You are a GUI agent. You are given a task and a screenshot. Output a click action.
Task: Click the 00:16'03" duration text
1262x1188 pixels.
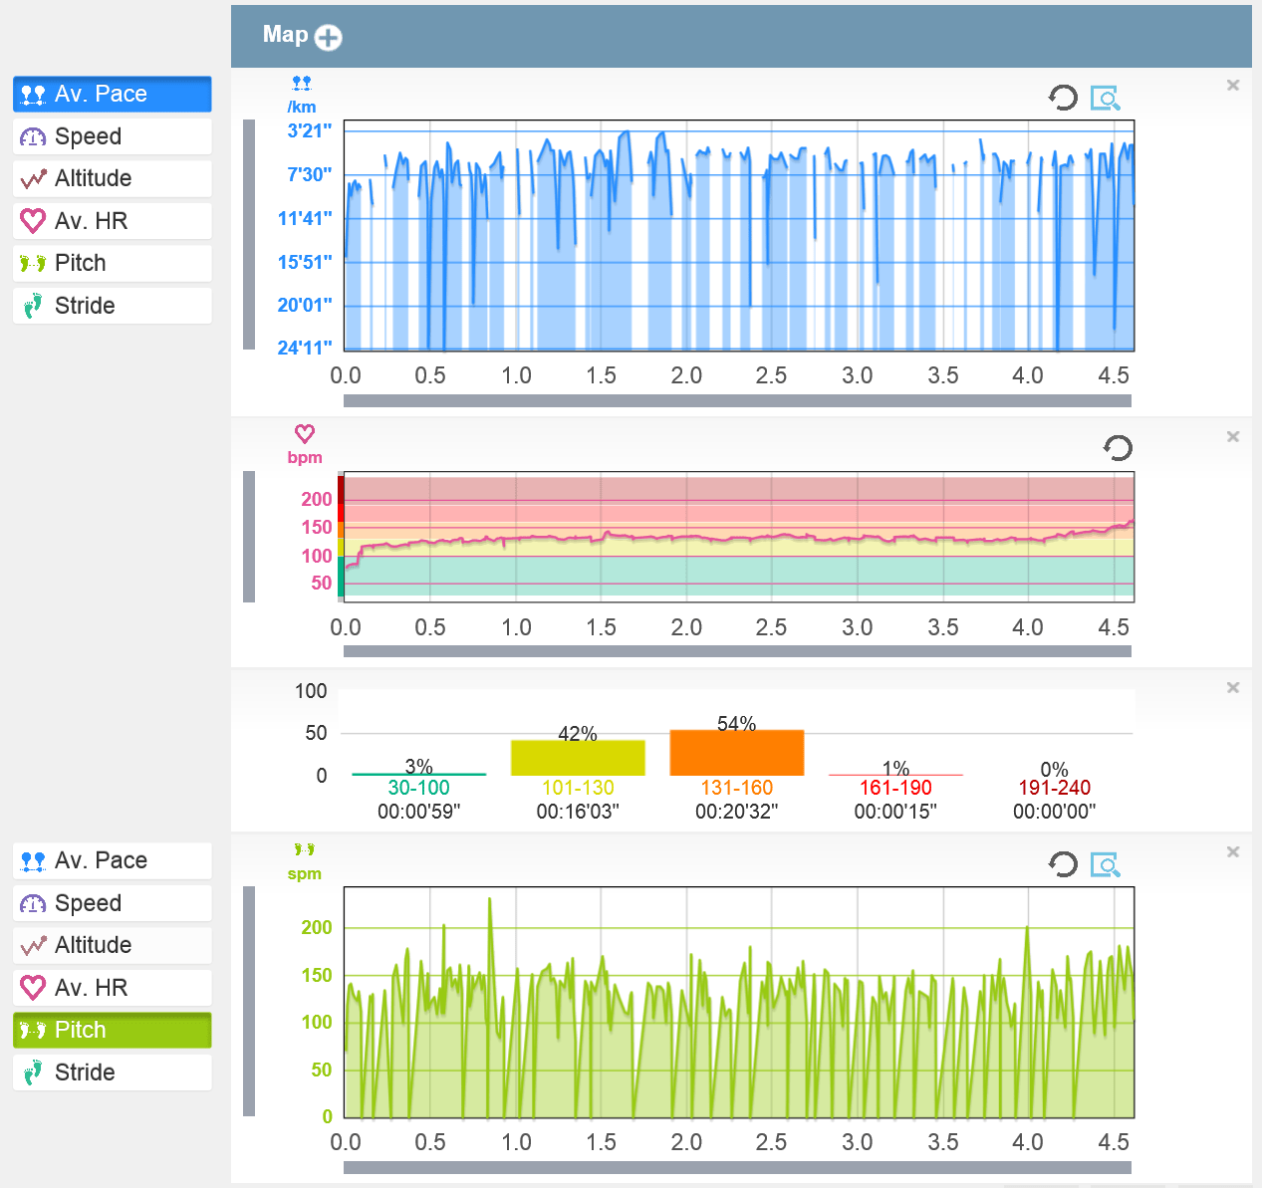[x=578, y=812]
